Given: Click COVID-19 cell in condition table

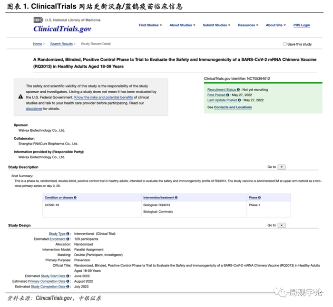Looking at the screenshot, I should click(52, 205).
